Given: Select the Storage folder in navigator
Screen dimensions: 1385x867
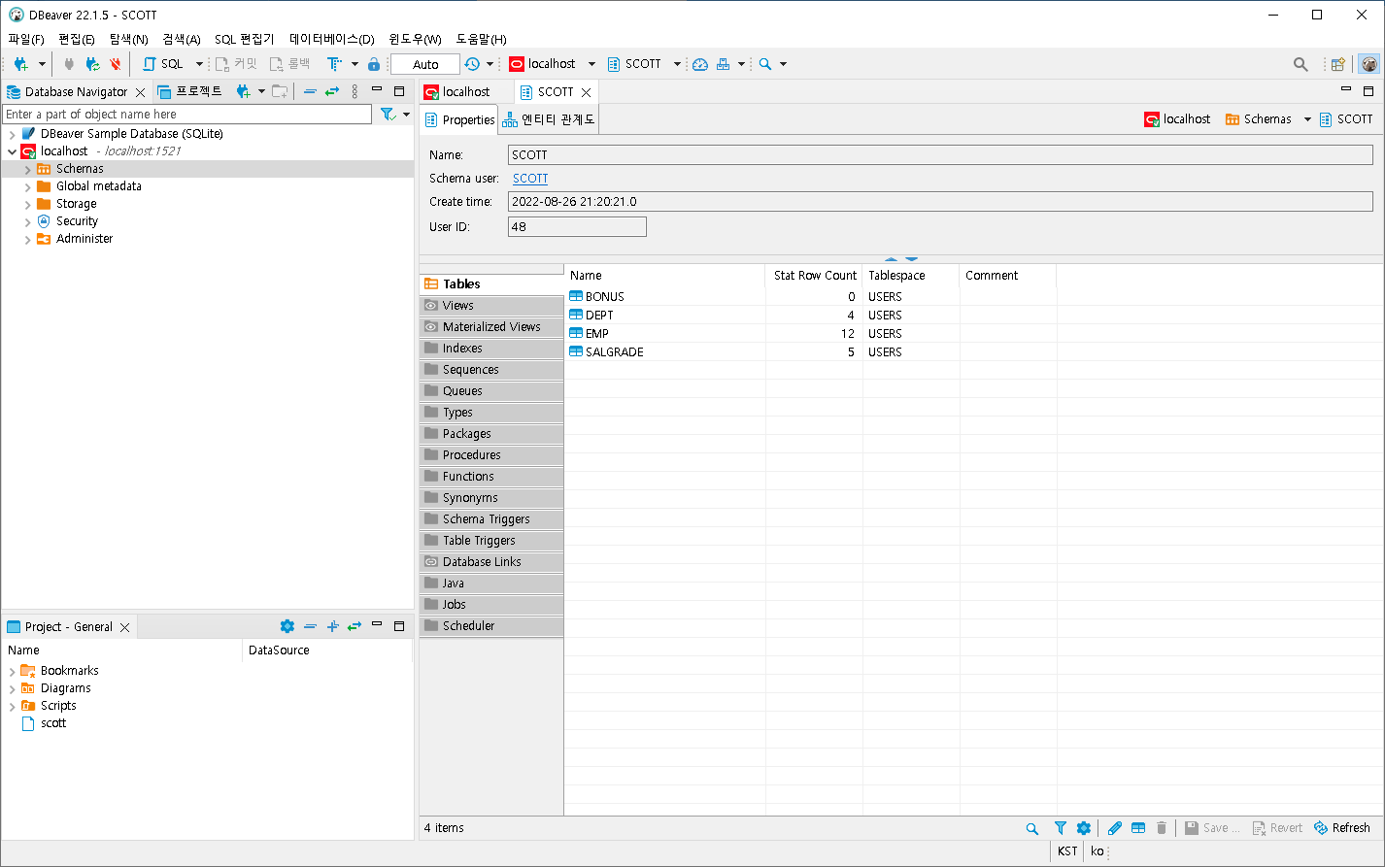Looking at the screenshot, I should tap(76, 204).
